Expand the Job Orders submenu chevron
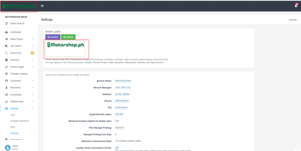Viewport: 301px width, 151px height. (x=33, y=46)
